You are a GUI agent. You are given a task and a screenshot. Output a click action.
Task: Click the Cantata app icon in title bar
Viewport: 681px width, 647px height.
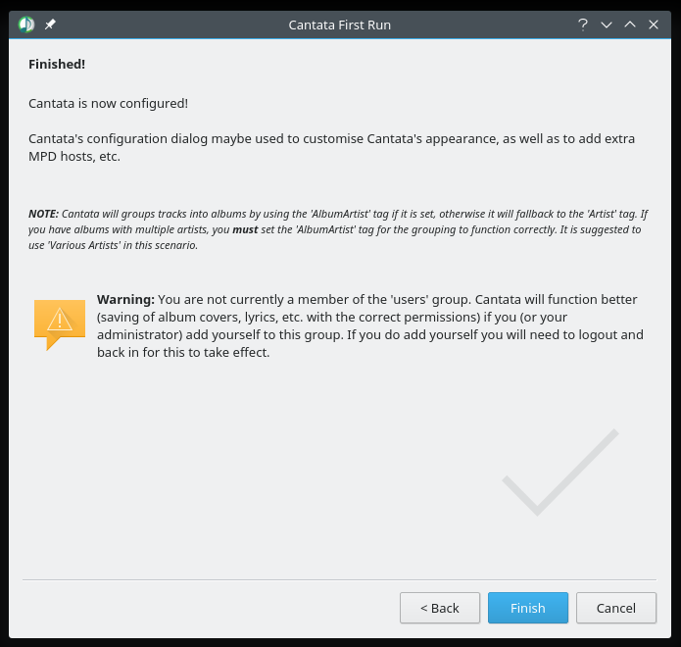click(26, 25)
